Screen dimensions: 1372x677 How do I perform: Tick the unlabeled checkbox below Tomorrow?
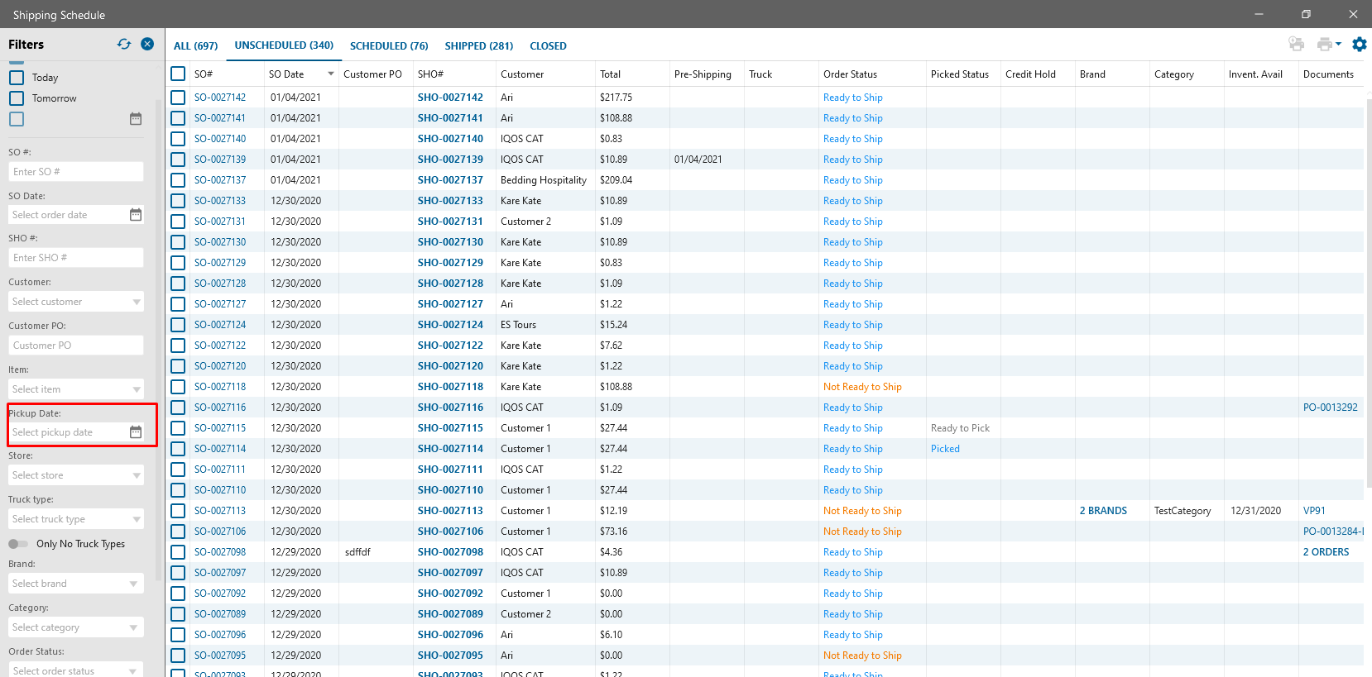17,119
